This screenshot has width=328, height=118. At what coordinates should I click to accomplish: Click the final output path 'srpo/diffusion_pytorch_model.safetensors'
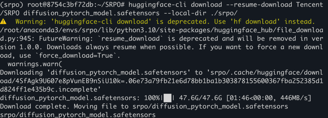click(78, 115)
